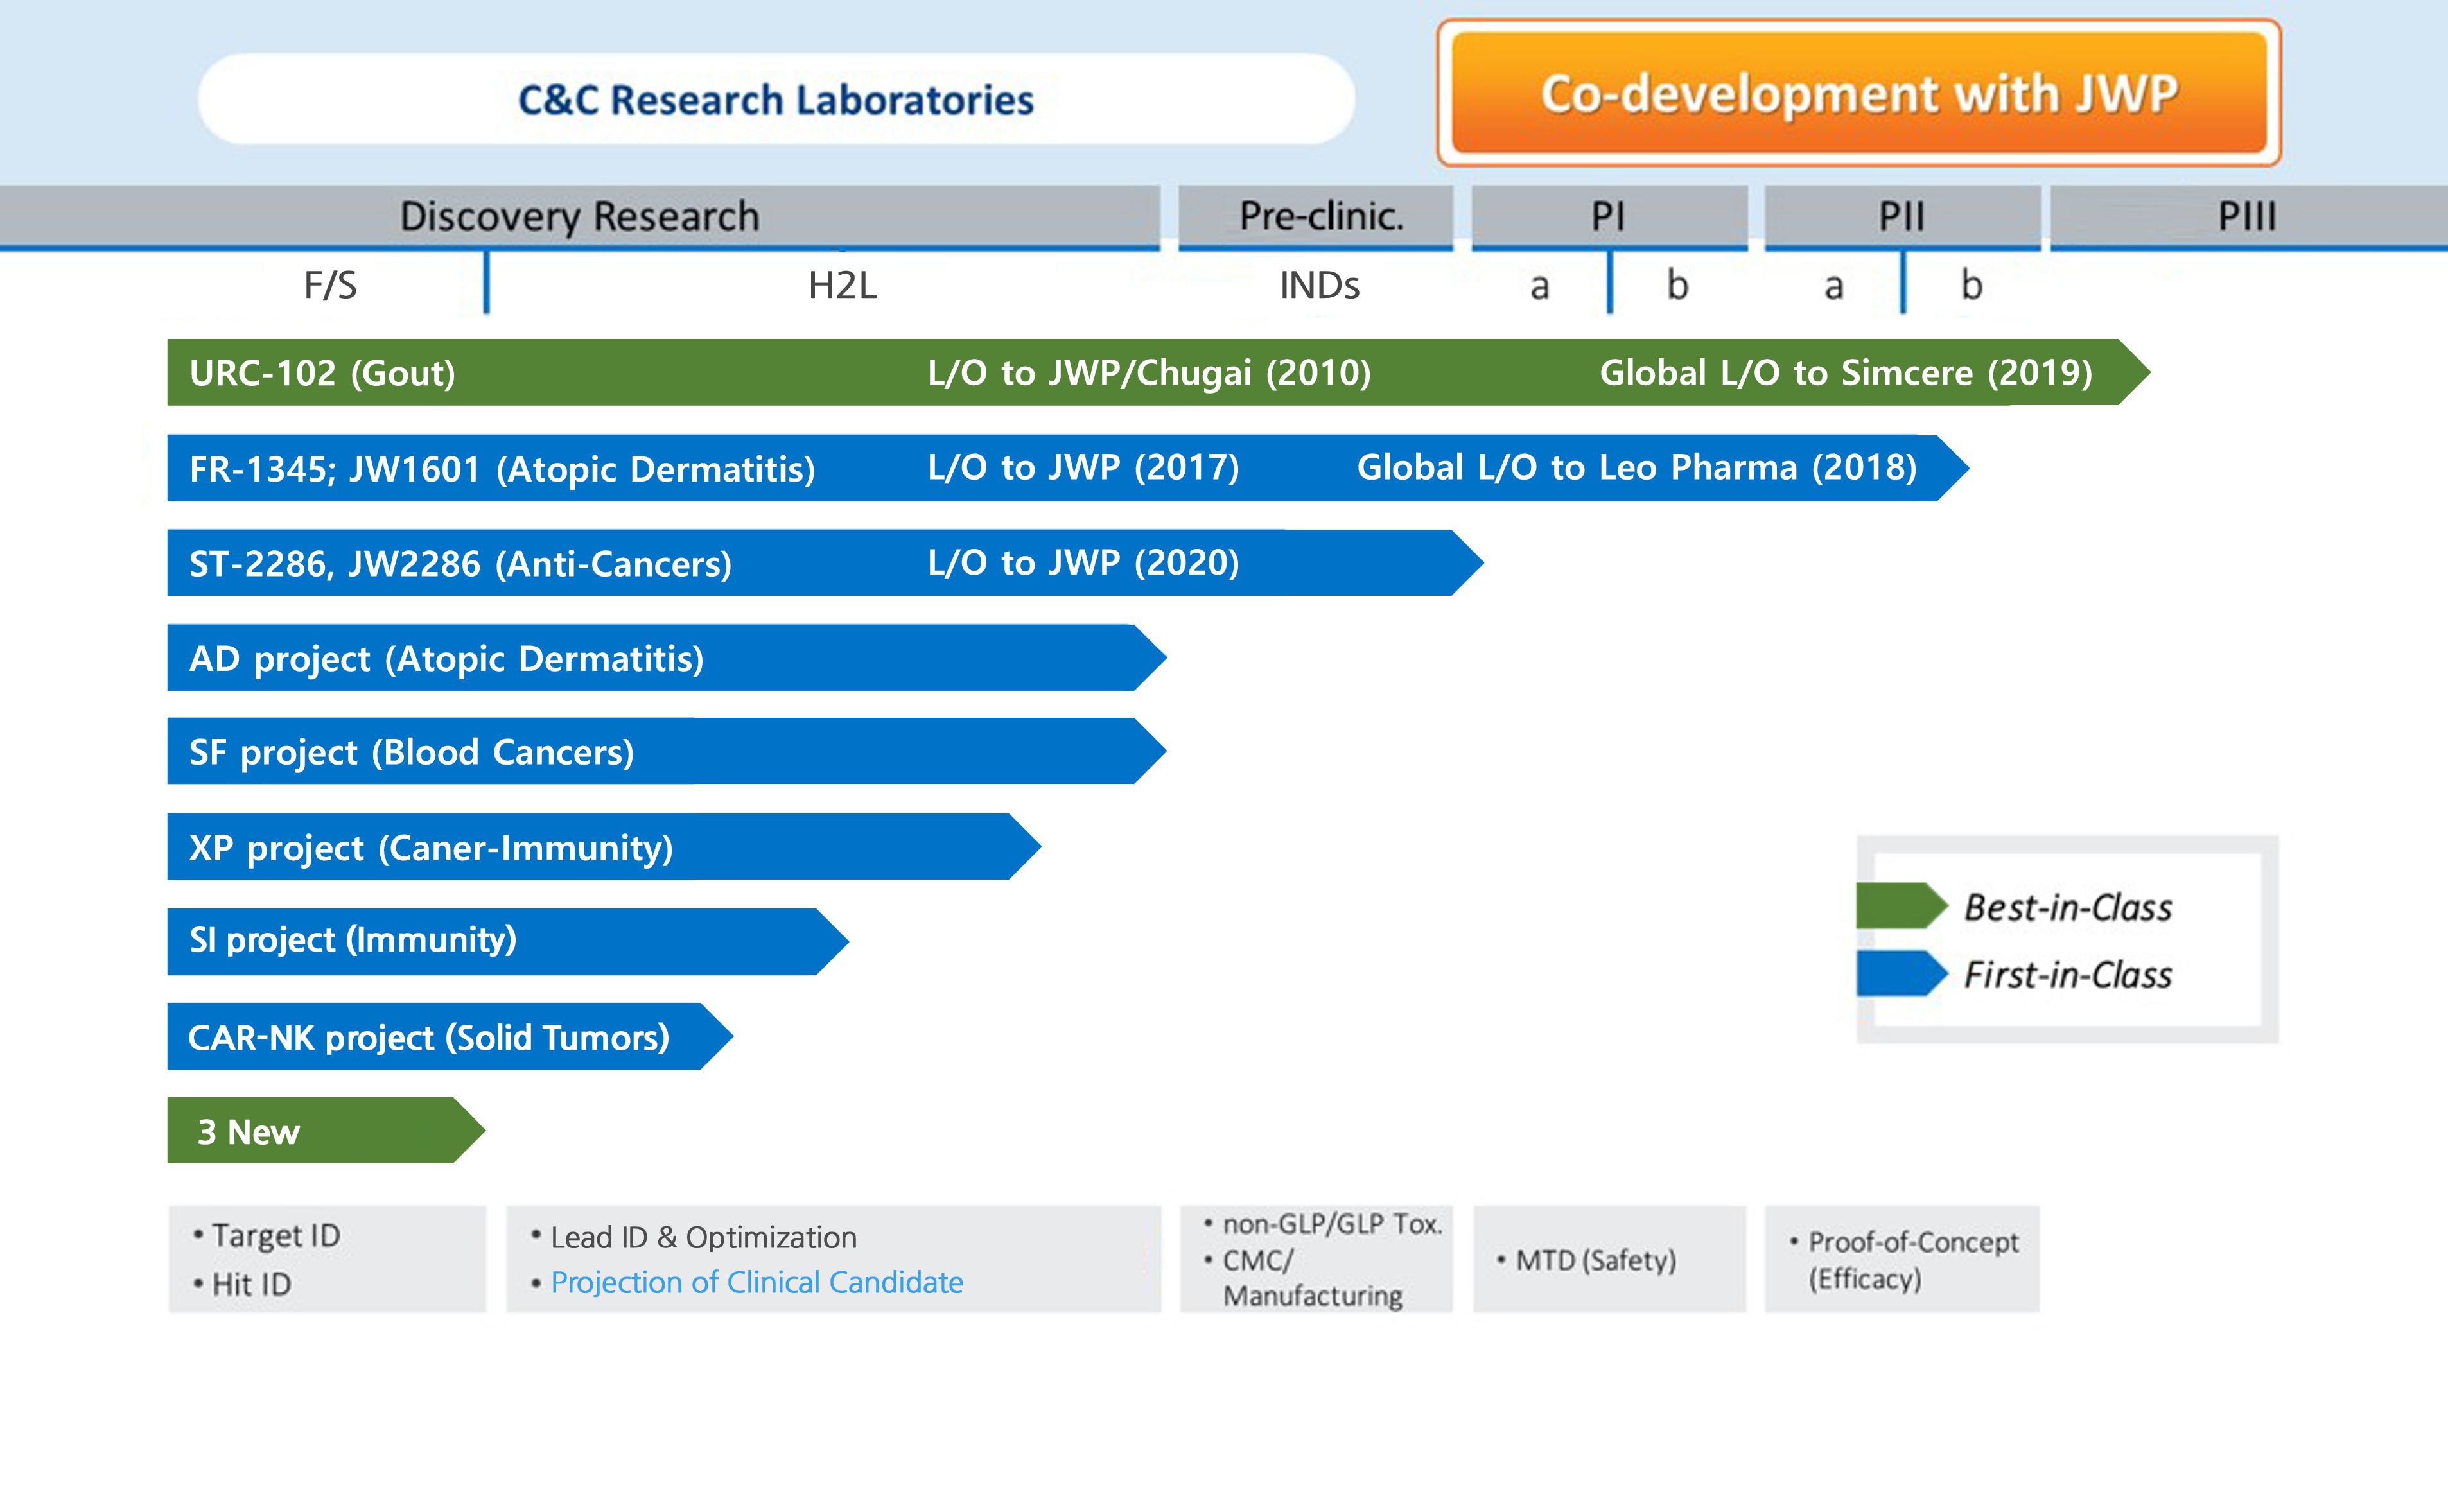Select the PIII phase header

2249,216
